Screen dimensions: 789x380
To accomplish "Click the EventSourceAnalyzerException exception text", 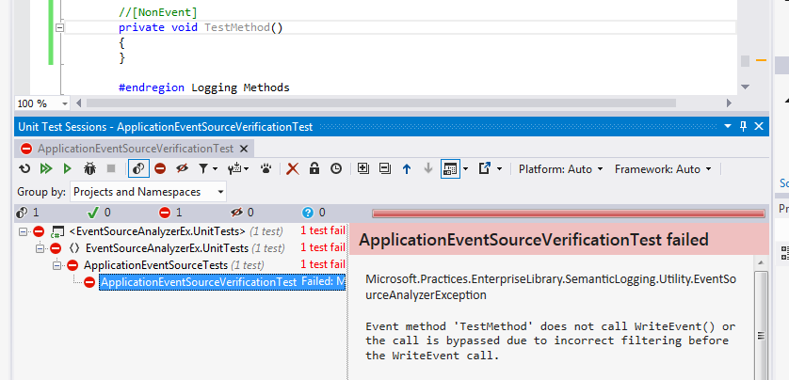I will tap(551, 287).
